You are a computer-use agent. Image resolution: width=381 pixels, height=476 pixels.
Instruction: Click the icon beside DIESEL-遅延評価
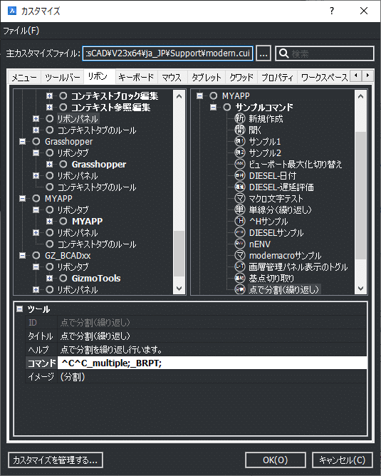[x=240, y=187]
